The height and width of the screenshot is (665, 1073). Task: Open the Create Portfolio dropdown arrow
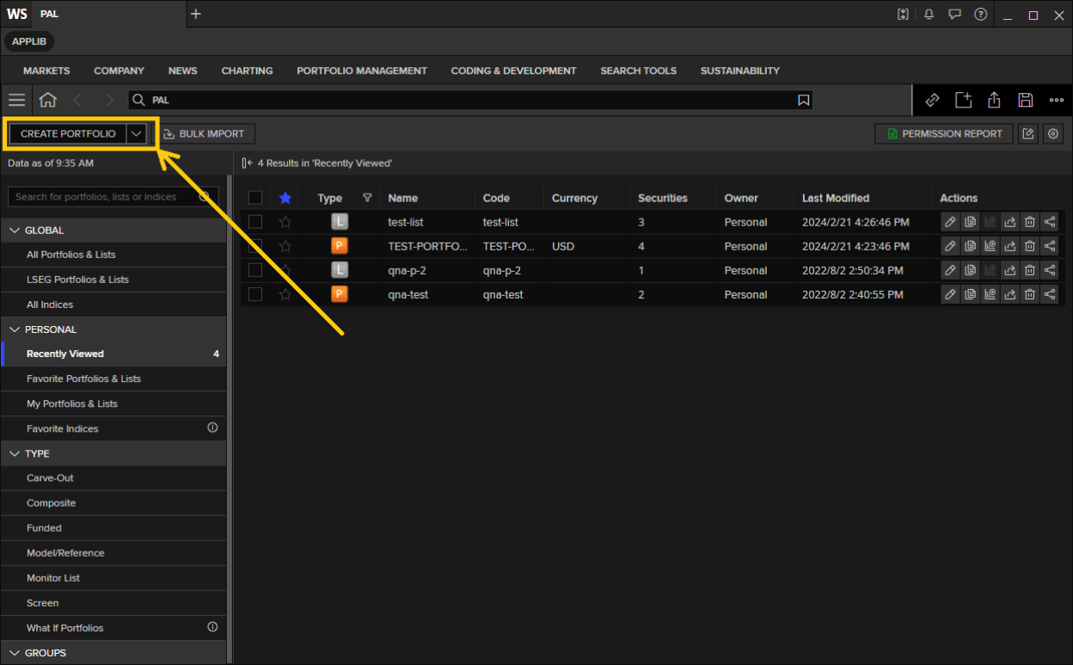click(136, 133)
